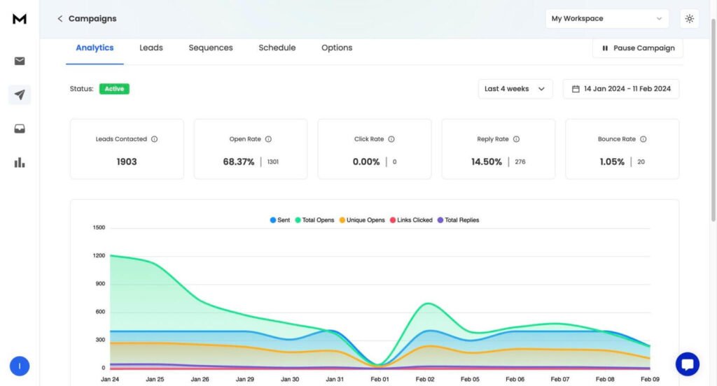717x386 pixels.
Task: Open the mail envelope sidebar icon
Action: pos(20,62)
